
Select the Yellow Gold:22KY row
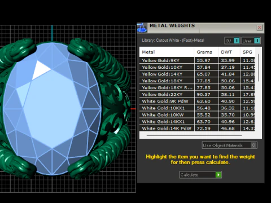pos(197,94)
